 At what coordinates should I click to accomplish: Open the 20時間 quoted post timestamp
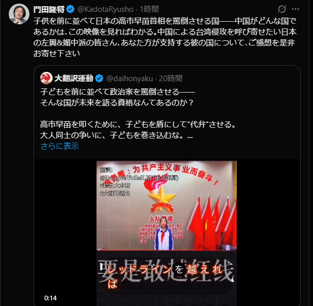(171, 79)
